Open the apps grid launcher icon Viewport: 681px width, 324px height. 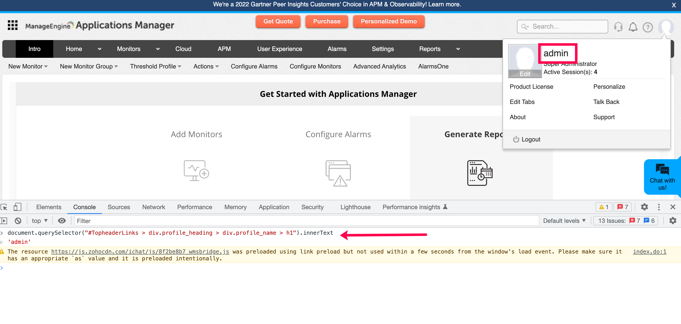tap(12, 25)
